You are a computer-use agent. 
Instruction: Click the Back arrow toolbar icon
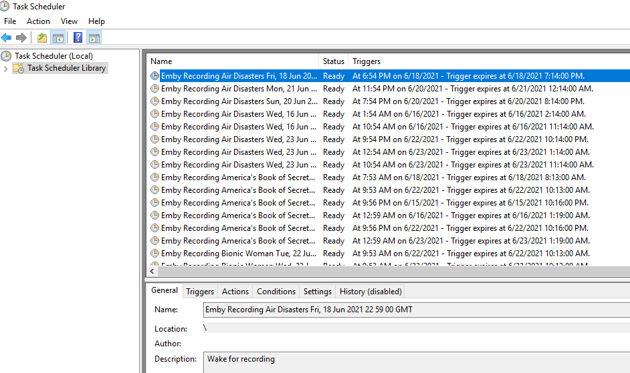point(7,37)
